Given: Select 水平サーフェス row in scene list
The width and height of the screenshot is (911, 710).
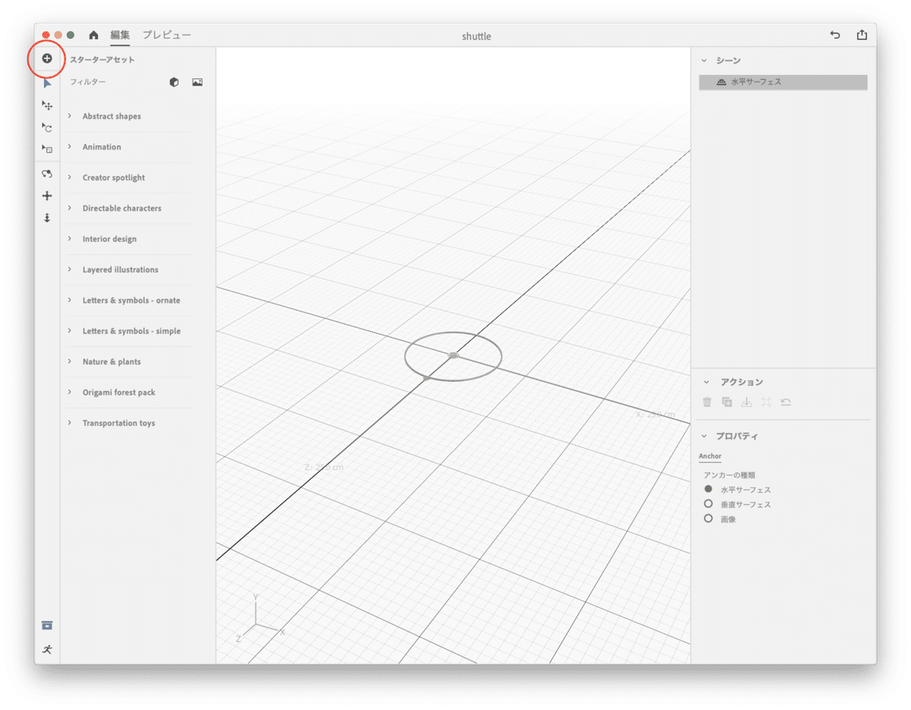Looking at the screenshot, I should tap(783, 82).
